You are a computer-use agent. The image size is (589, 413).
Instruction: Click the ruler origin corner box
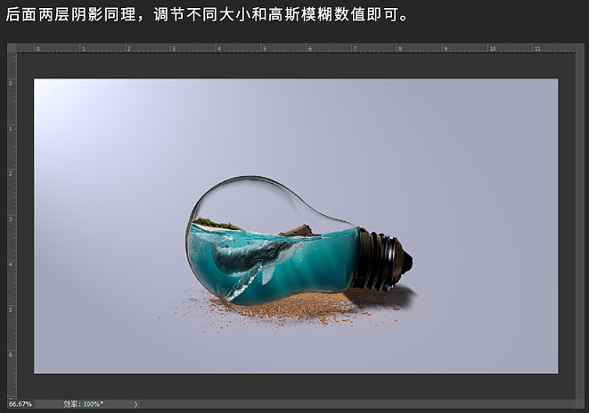tap(12, 48)
